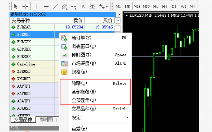Select the GBPSEK symbol row

pyautogui.click(x=34, y=49)
